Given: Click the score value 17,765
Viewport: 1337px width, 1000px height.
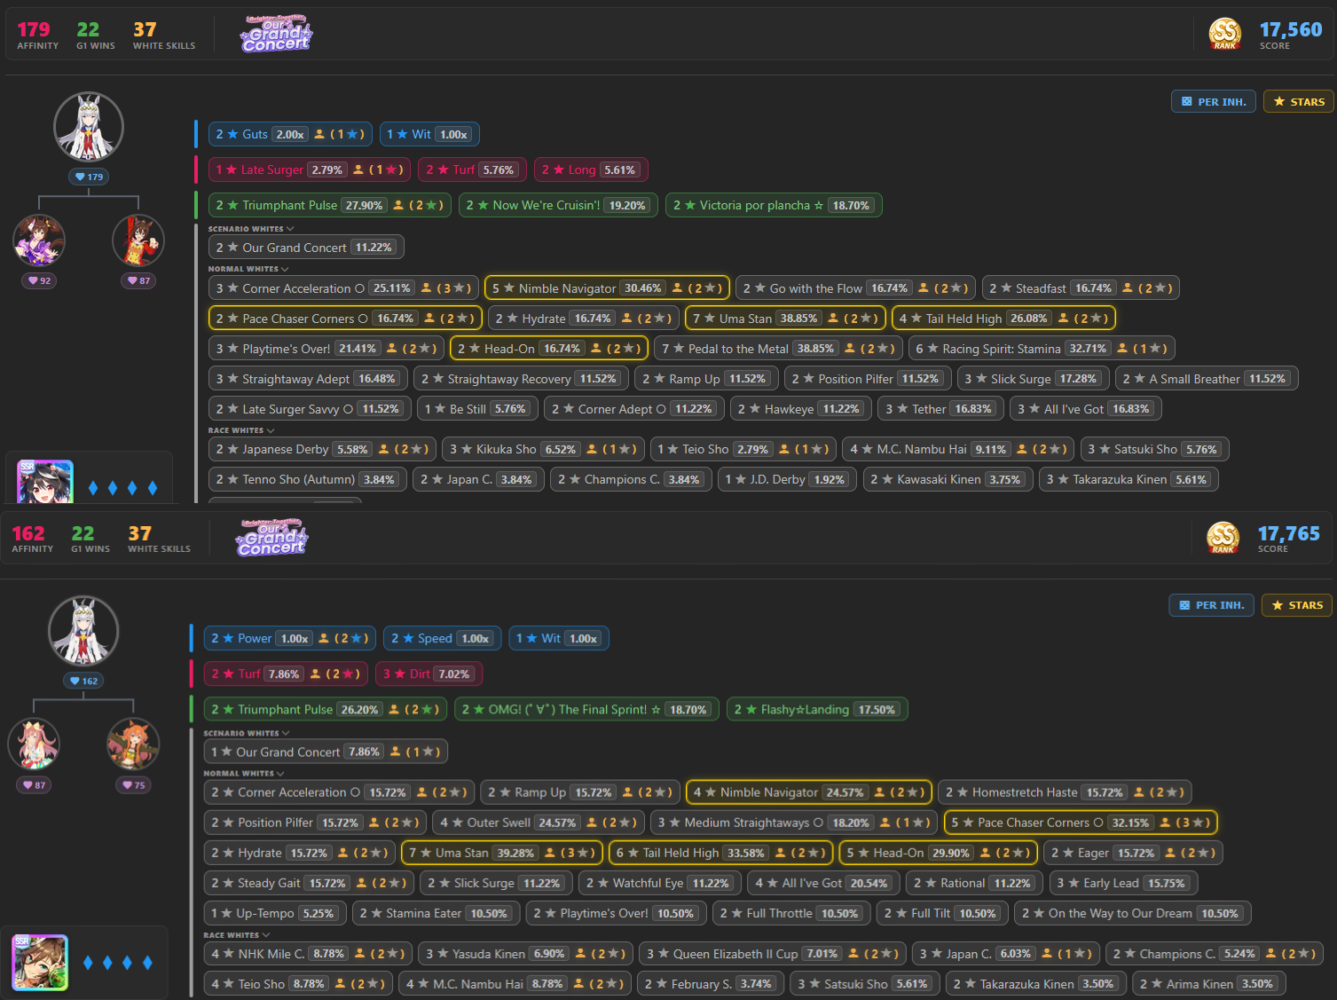Looking at the screenshot, I should (x=1289, y=533).
